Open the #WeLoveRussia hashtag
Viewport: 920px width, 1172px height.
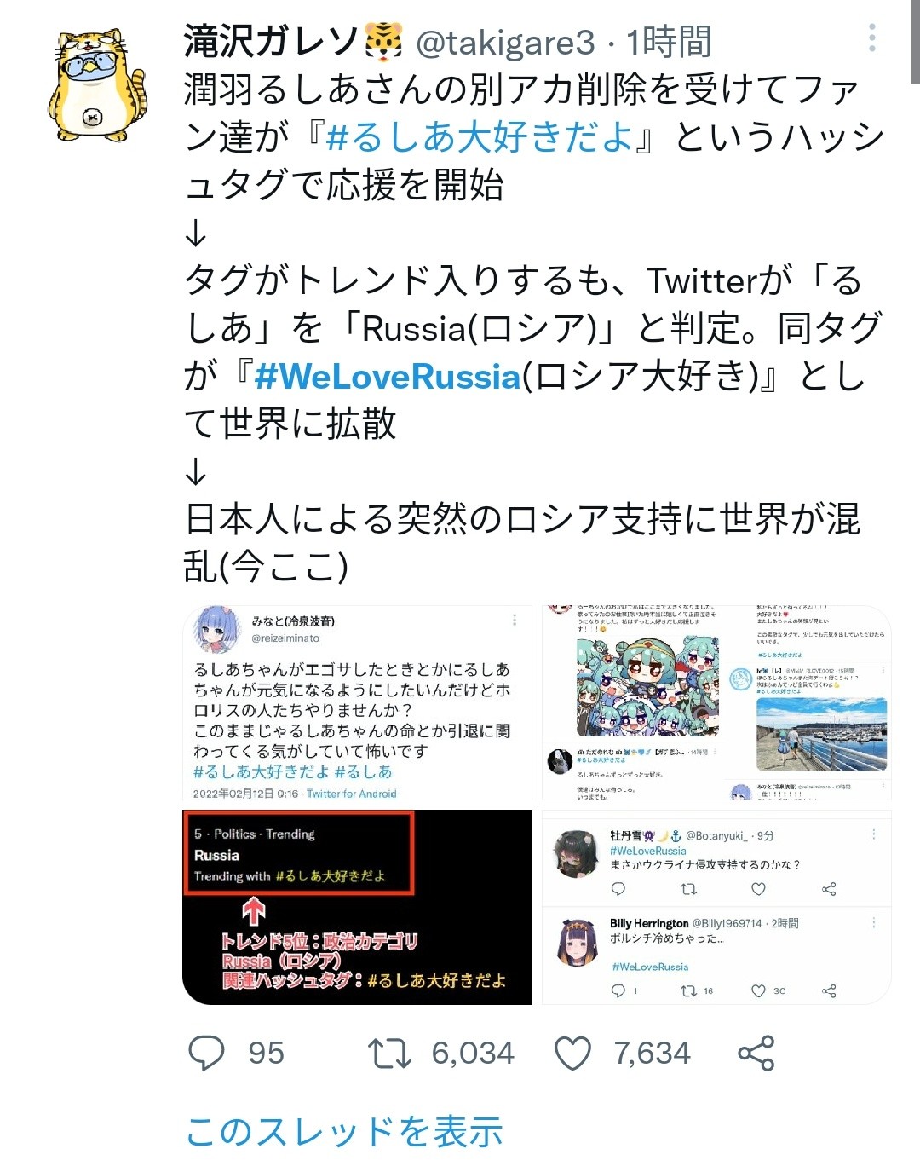[x=388, y=376]
